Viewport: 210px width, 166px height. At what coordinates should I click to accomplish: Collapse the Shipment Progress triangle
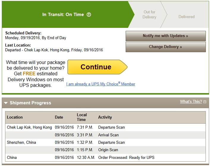tap(6, 103)
